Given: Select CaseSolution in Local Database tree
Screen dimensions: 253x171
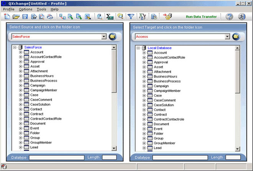Looking at the screenshot, I should pyautogui.click(x=164, y=105).
